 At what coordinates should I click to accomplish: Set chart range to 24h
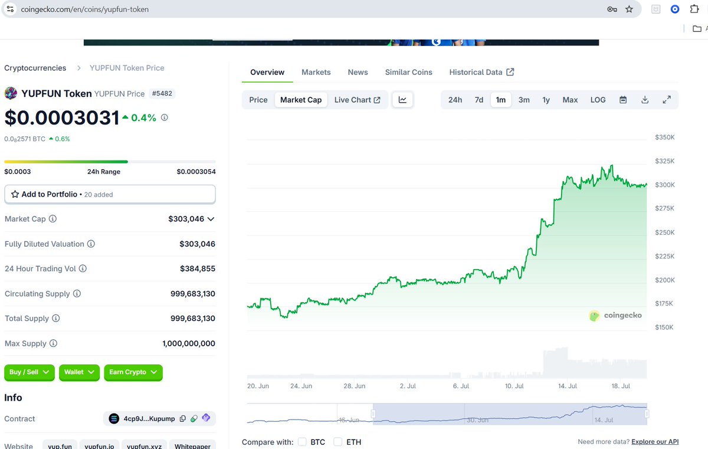[455, 100]
